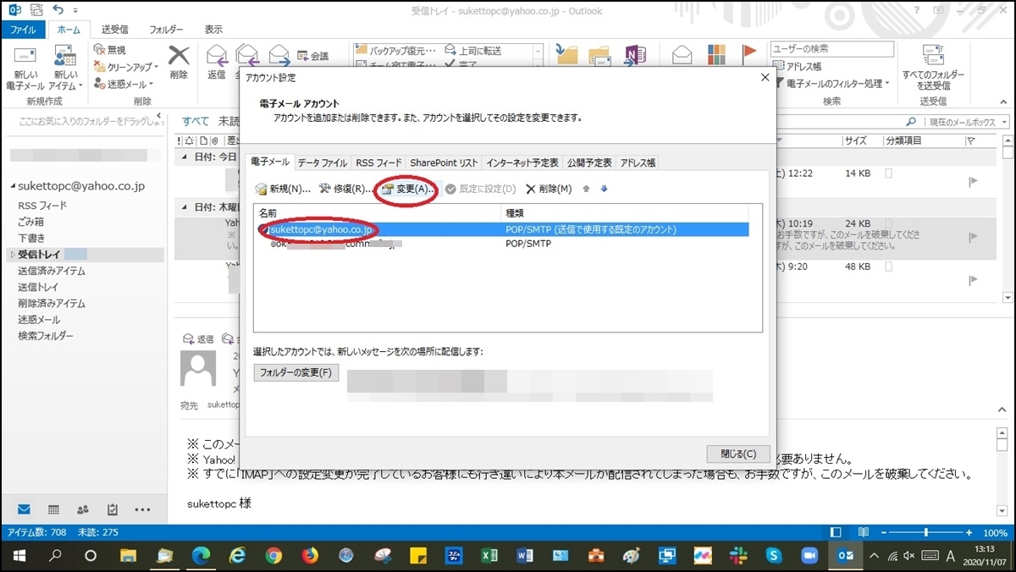This screenshot has height=572, width=1016.
Task: Click the 返信 ribbon icon
Action: pyautogui.click(x=217, y=62)
